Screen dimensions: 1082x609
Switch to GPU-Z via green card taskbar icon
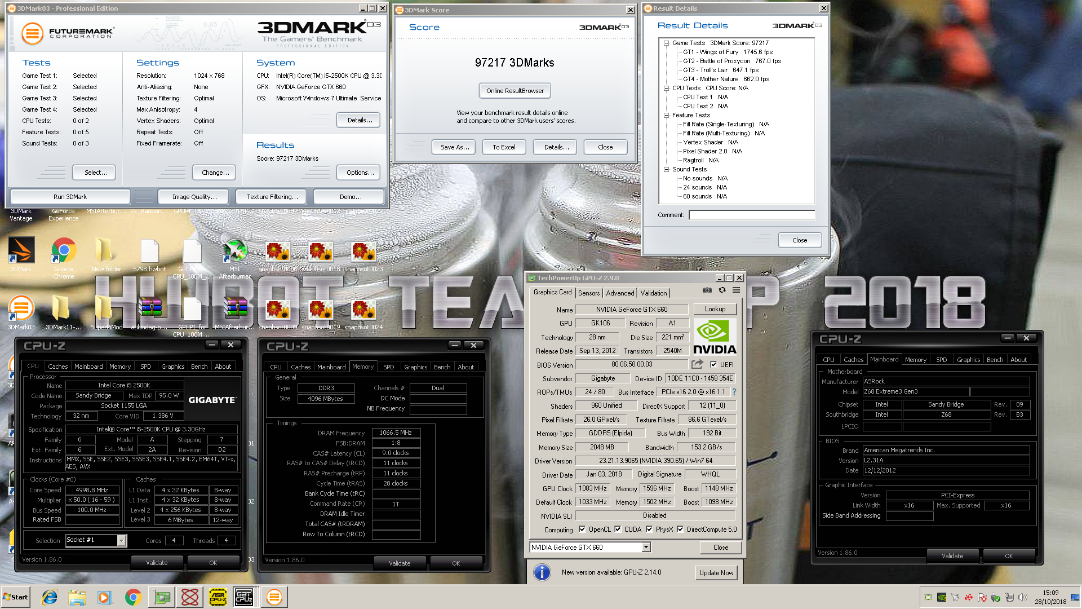tap(162, 597)
